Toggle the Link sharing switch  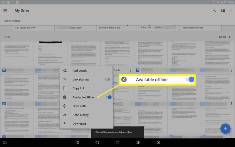coord(107,79)
